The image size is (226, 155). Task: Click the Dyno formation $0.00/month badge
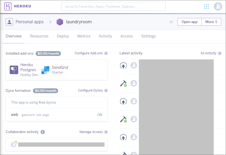tap(46, 91)
